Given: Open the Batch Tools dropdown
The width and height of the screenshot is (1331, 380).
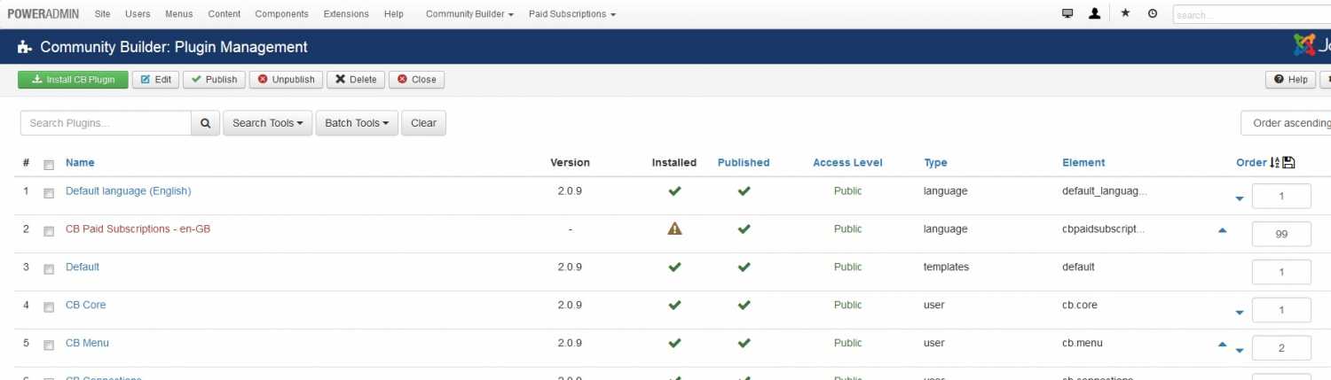Looking at the screenshot, I should (357, 123).
